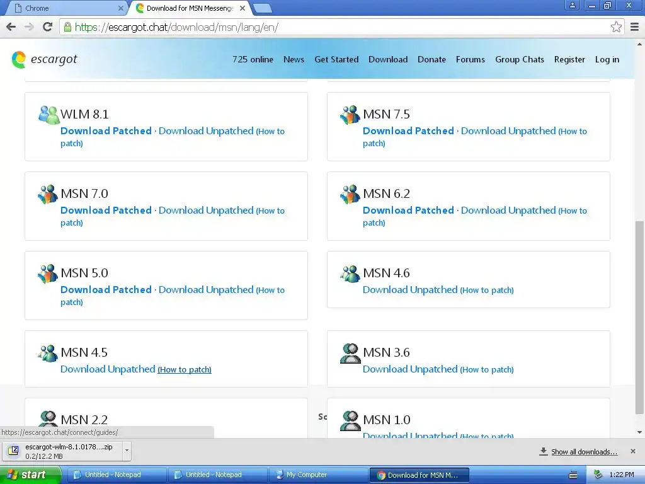Open the Donate page
Image resolution: width=645 pixels, height=484 pixels.
click(x=431, y=59)
